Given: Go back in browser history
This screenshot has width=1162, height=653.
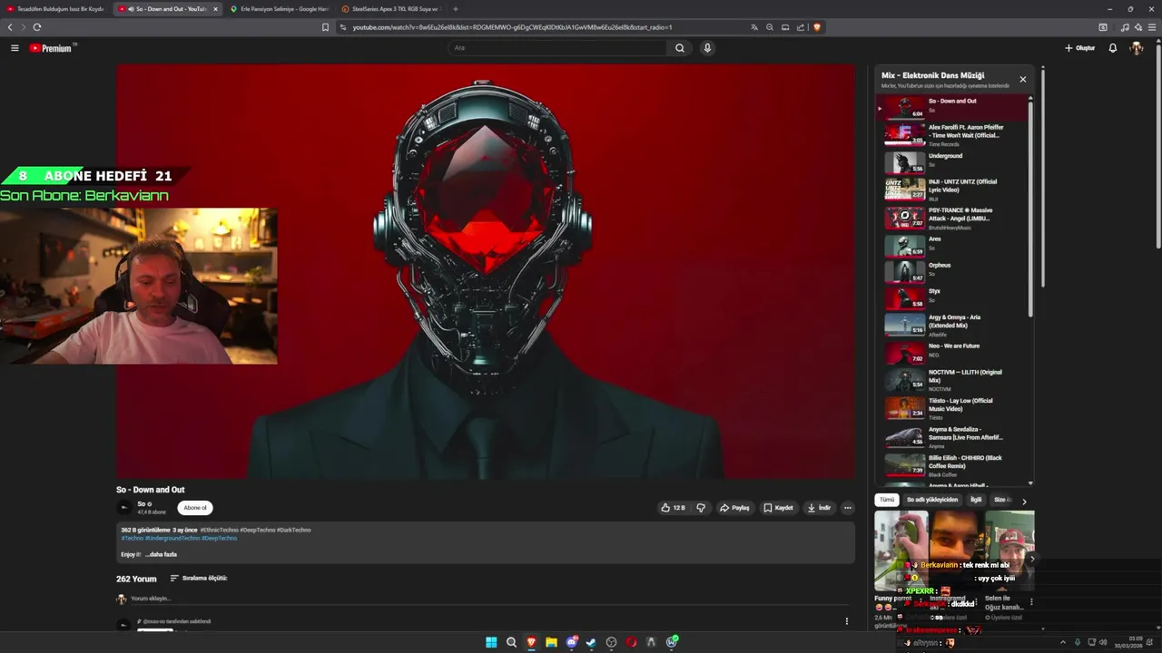Looking at the screenshot, I should pyautogui.click(x=10, y=27).
